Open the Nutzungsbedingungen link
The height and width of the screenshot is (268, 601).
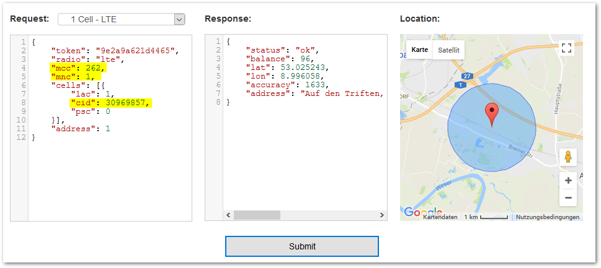[548, 217]
